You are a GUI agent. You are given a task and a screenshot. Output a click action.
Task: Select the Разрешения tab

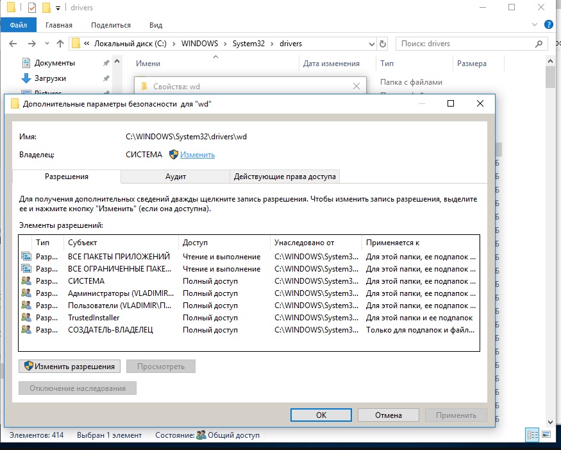67,177
